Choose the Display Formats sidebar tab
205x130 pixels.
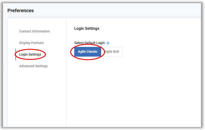click(x=31, y=43)
